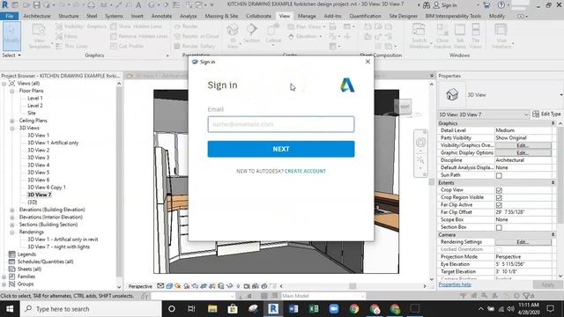Expand Elevations (Building Elevation) node

tap(11, 210)
